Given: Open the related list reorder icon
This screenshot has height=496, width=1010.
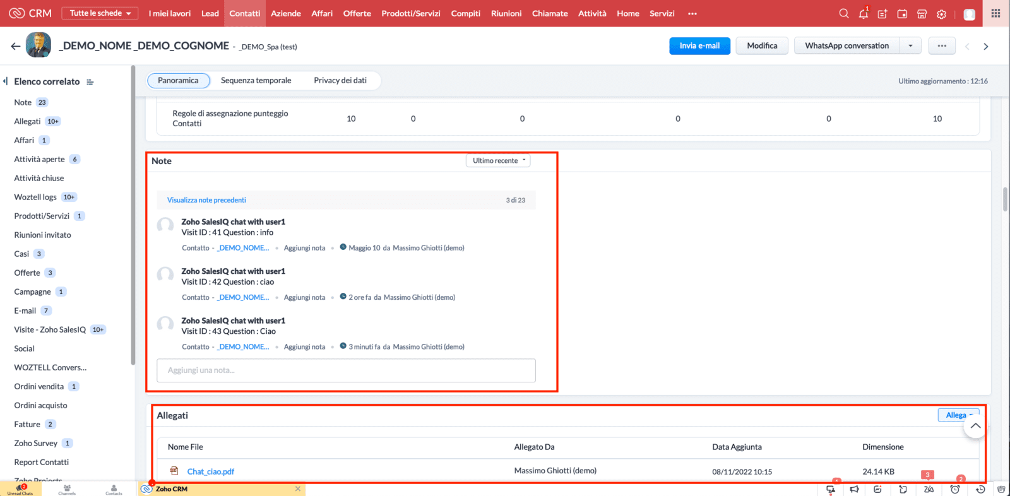Looking at the screenshot, I should (x=90, y=82).
